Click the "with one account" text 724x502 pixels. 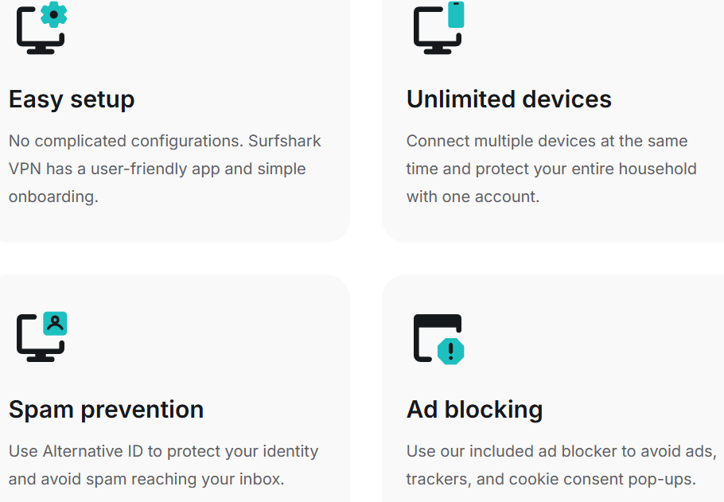pyautogui.click(x=473, y=197)
